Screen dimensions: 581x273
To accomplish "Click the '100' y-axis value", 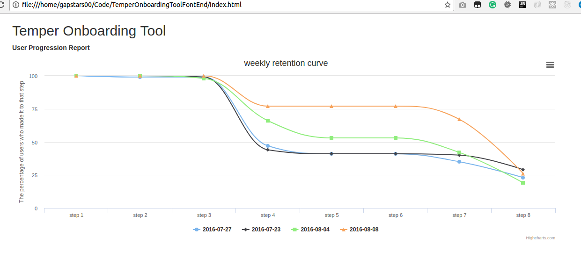I will click(33, 76).
